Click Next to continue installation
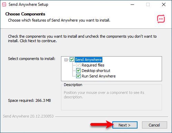The image size is (172, 133). [125, 125]
